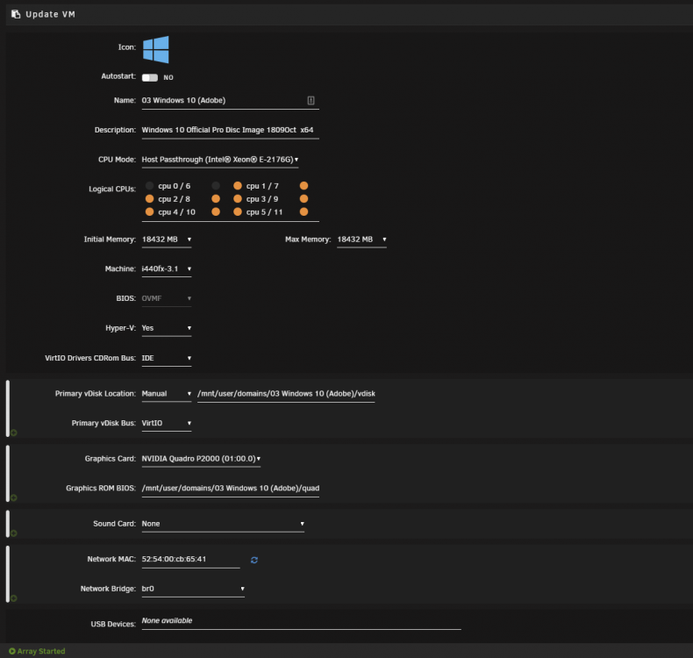The height and width of the screenshot is (658, 693).
Task: Click the primary vDisk path field
Action: point(286,393)
